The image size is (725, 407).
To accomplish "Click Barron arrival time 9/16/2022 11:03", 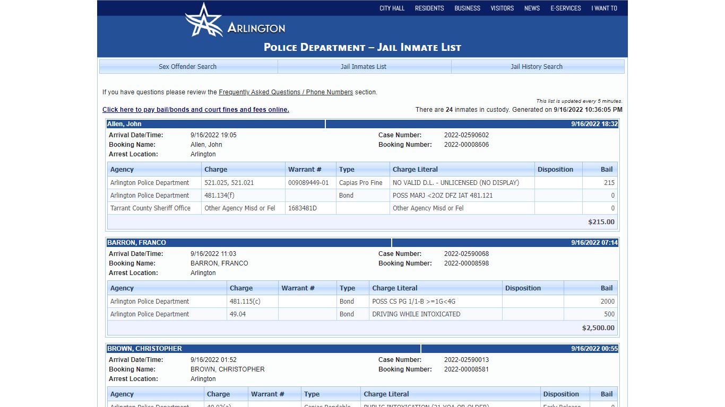I will pos(213,254).
